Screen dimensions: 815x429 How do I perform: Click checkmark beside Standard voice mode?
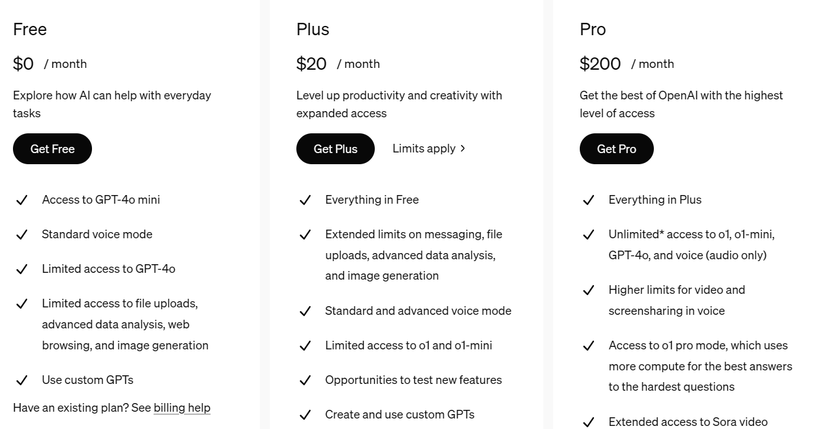point(22,235)
